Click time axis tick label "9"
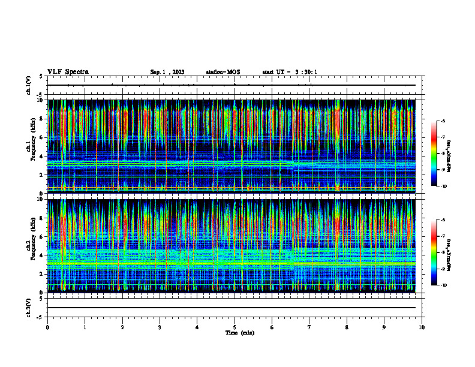 coord(384,327)
